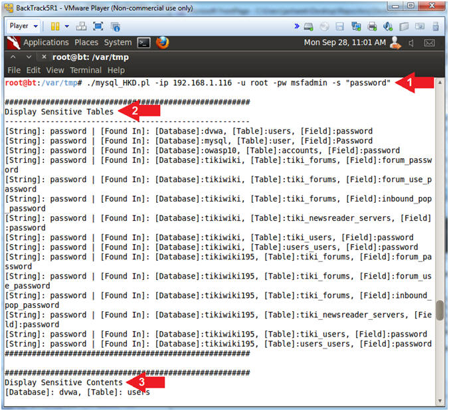Click '[Database]: dvwa, [Table]: users' line

tap(77, 392)
